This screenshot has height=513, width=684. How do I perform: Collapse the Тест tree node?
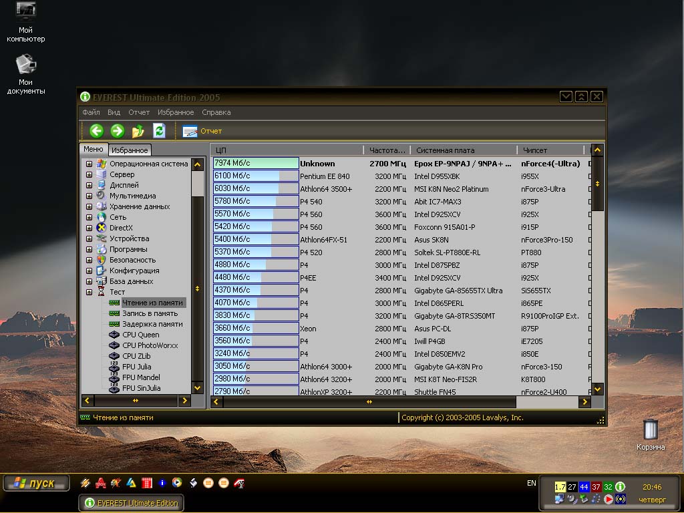click(89, 293)
